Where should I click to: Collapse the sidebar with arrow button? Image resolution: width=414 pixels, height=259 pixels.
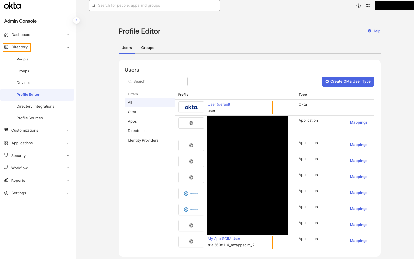tap(76, 20)
